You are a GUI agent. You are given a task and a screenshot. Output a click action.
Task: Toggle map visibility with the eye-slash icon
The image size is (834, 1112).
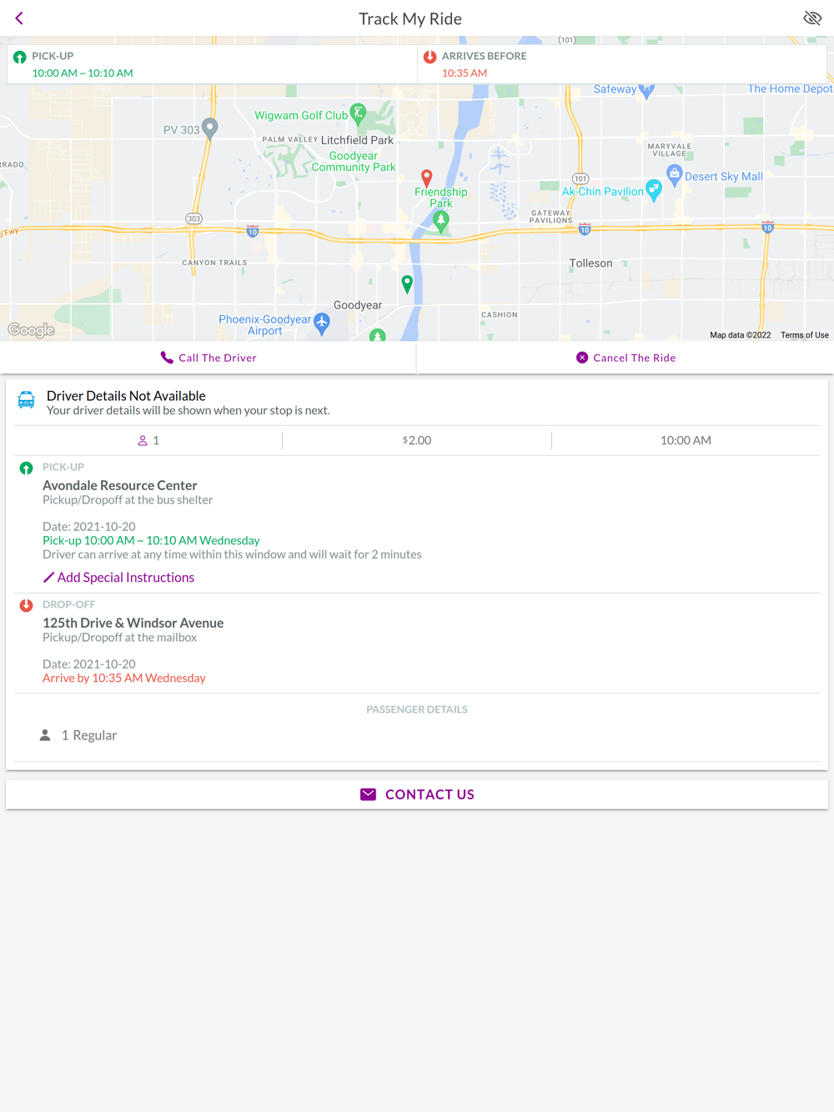point(812,18)
